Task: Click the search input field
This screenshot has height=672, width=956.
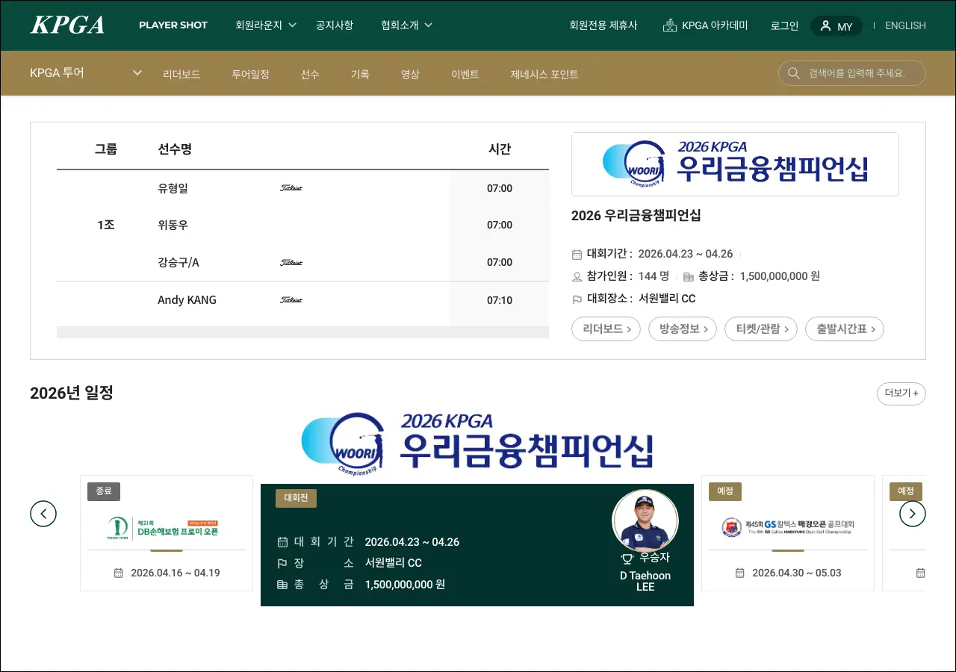Action: click(859, 73)
